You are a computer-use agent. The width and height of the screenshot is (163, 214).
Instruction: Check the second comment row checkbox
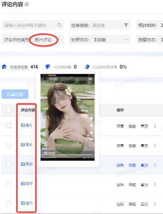[9, 145]
